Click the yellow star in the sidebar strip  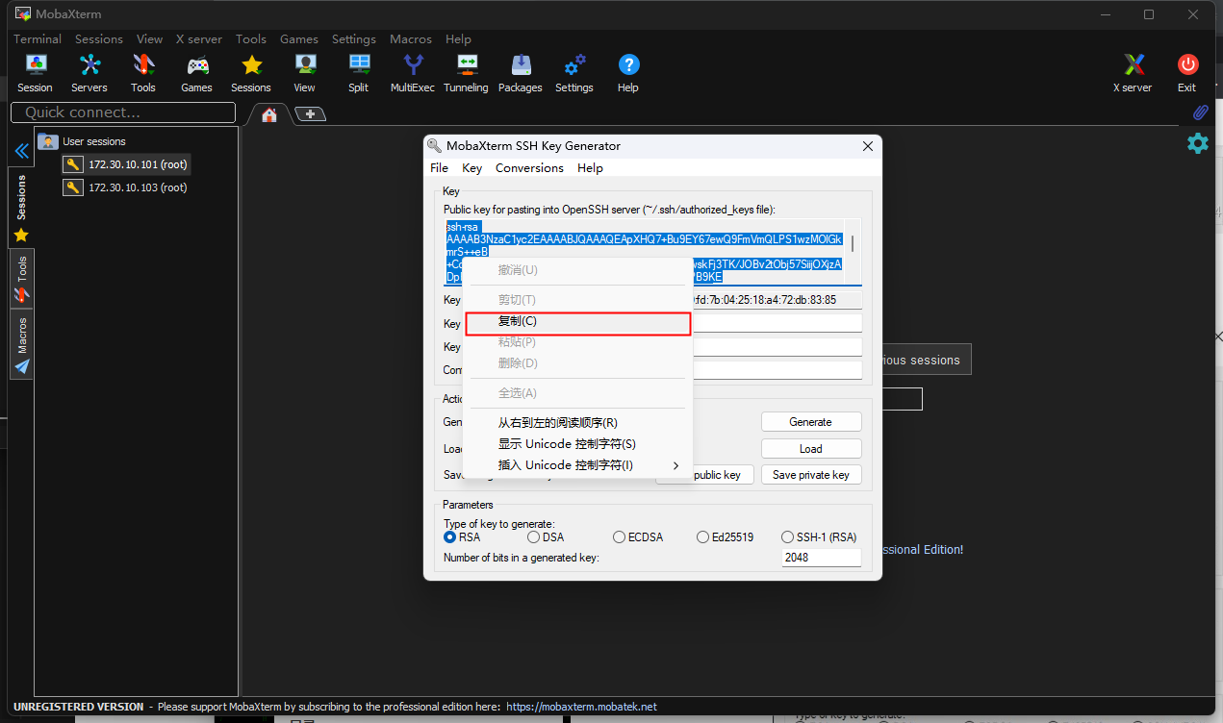21,235
